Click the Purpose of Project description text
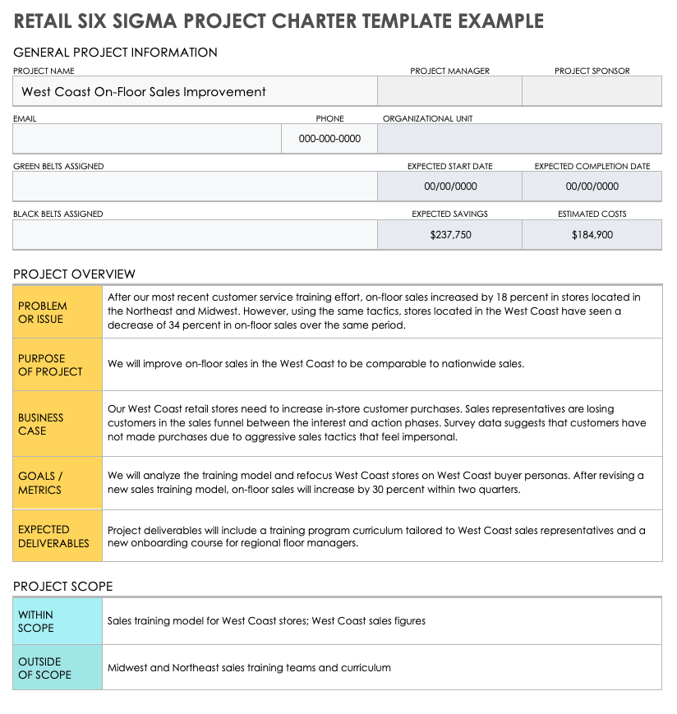The image size is (677, 714). [x=315, y=364]
